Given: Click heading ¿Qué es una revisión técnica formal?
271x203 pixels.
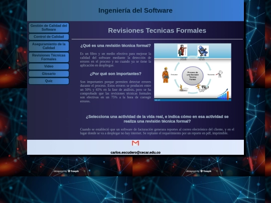Looking at the screenshot, I should (115, 46).
